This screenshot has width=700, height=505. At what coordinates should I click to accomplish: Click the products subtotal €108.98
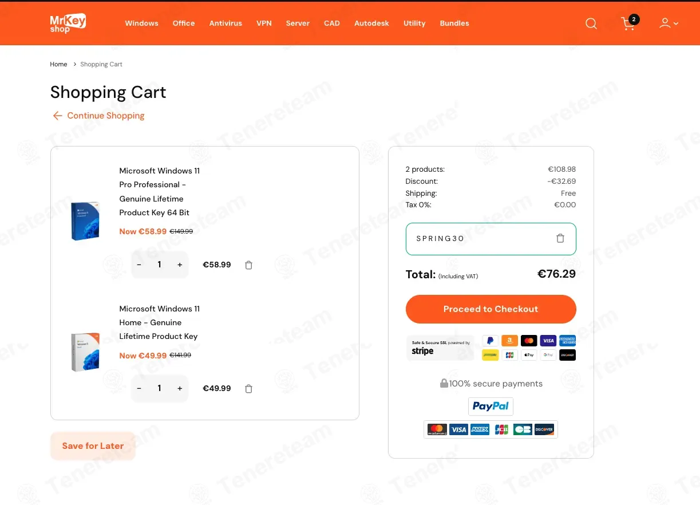561,169
